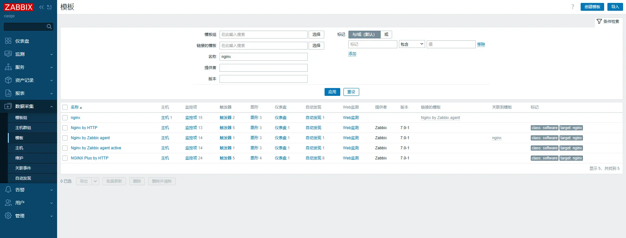626x238 pixels.
Task: Expand the 报表 menu chevron
Action: (52, 94)
